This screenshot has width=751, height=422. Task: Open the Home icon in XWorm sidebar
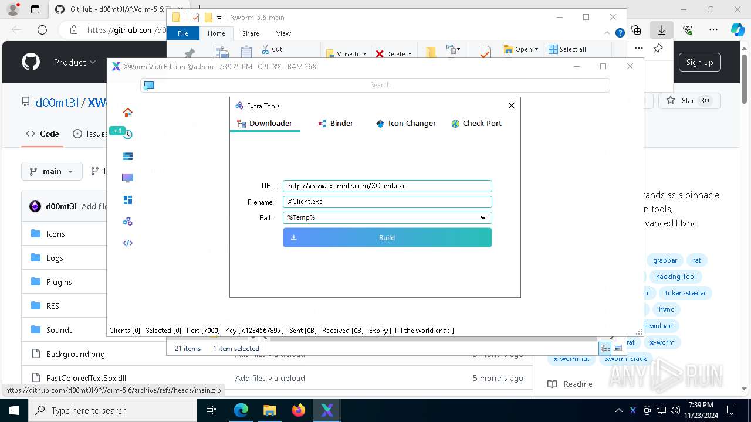[127, 113]
